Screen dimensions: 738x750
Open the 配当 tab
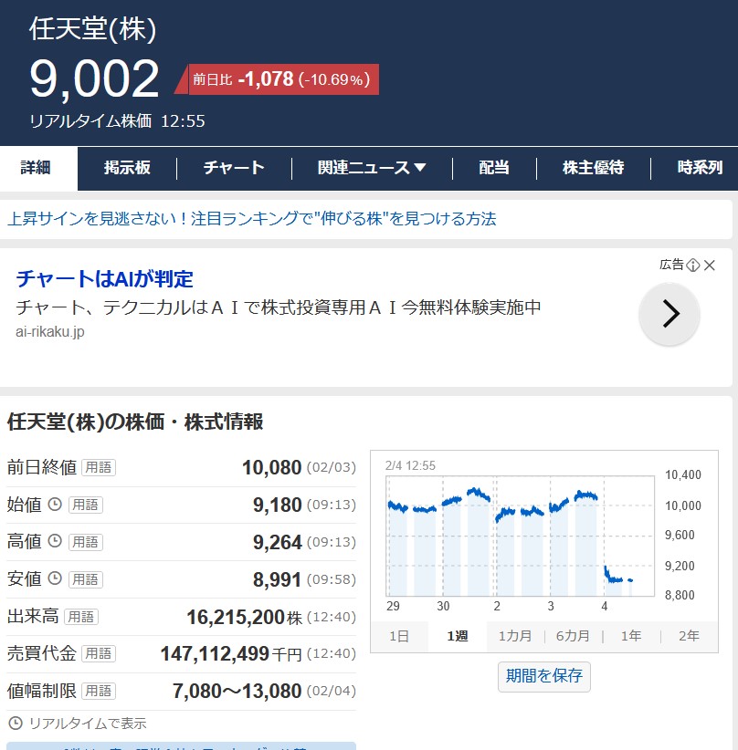pyautogui.click(x=494, y=168)
